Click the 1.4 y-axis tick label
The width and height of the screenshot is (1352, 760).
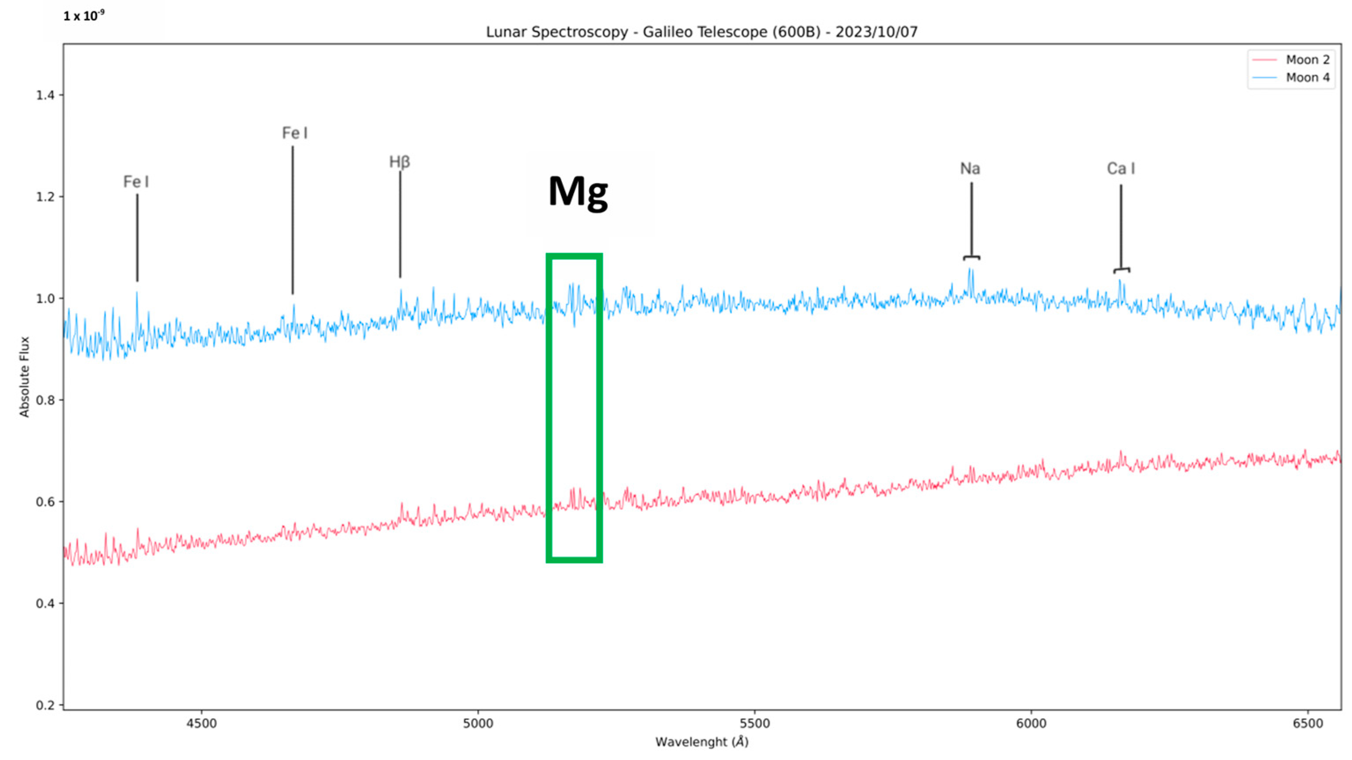[45, 95]
